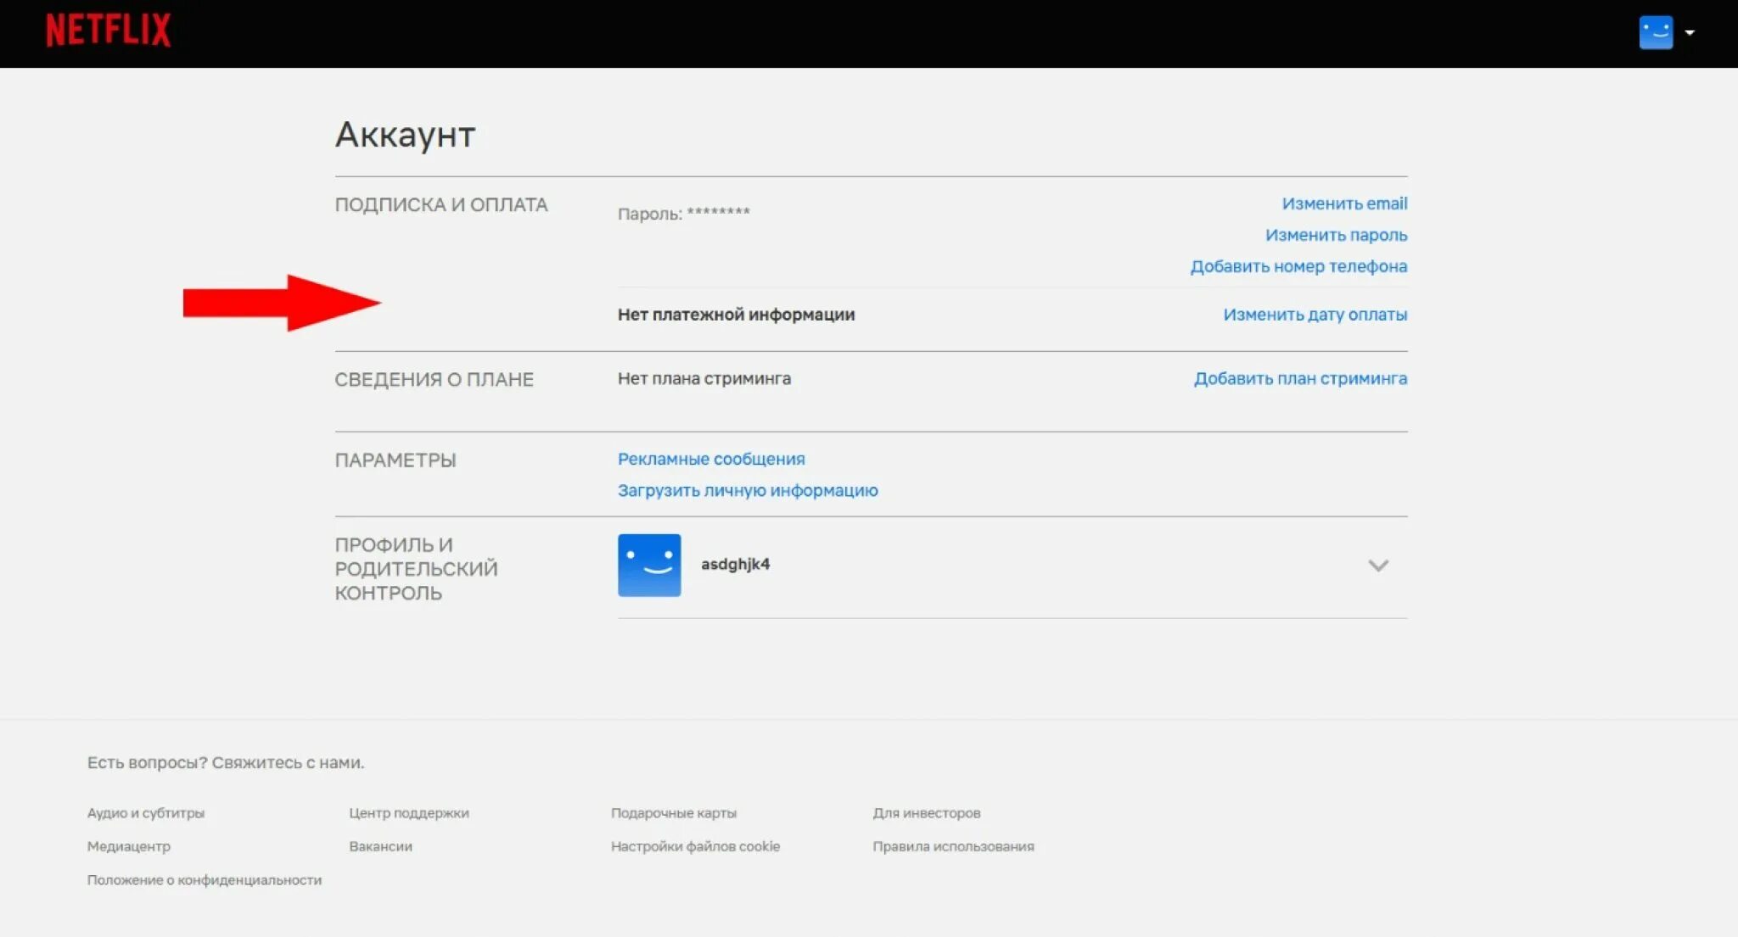The height and width of the screenshot is (937, 1738).
Task: Open the Изменить пароль link
Action: coord(1336,235)
